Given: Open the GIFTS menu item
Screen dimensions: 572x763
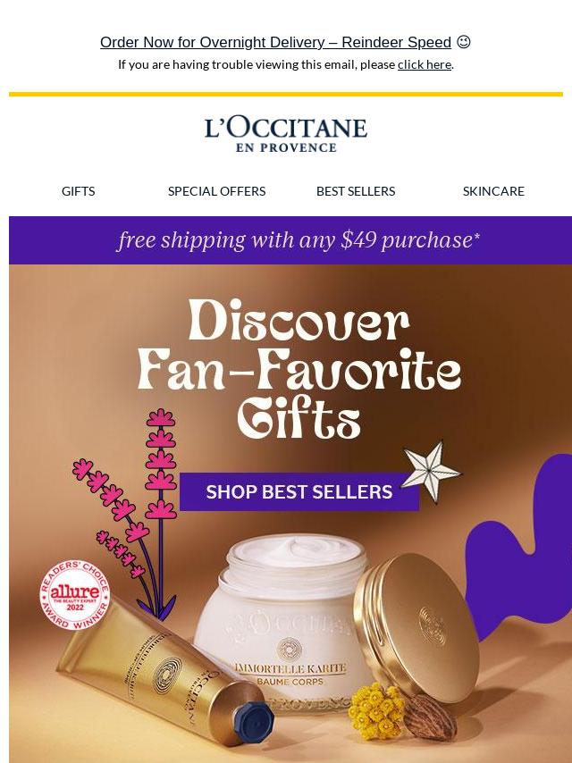Looking at the screenshot, I should pos(79,191).
